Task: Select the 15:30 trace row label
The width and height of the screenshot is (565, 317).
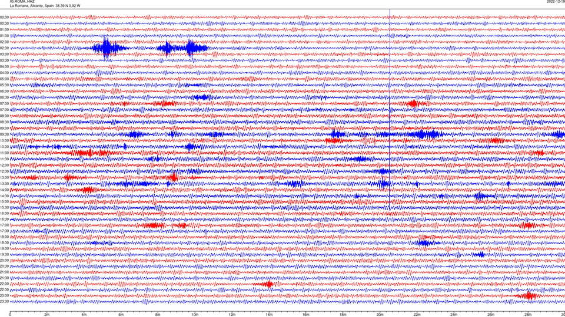Action: (4, 207)
